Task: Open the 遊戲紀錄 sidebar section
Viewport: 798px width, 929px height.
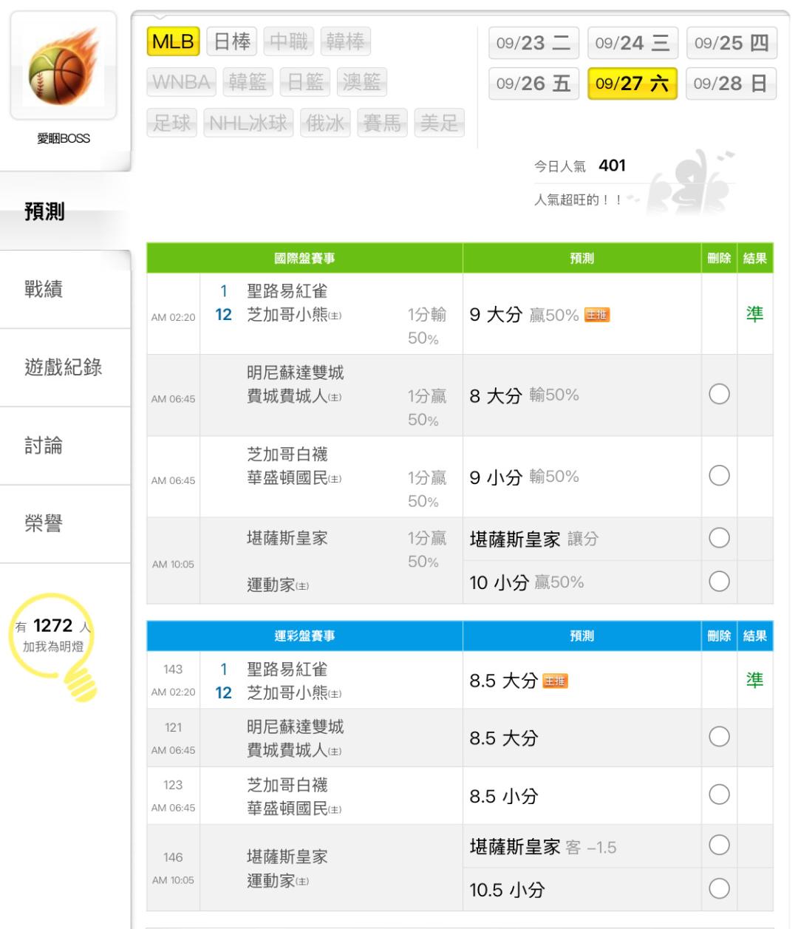Action: coord(64,367)
